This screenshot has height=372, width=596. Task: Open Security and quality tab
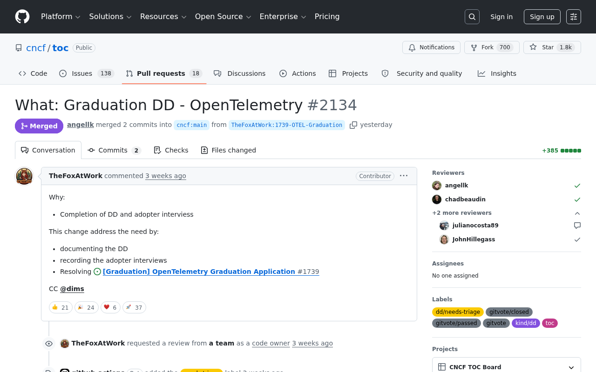coord(422,73)
